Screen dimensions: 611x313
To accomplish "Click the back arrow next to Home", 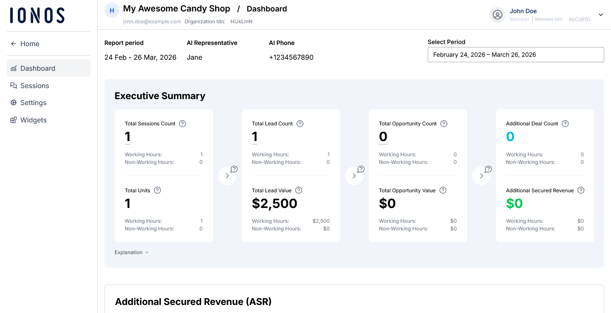I will [13, 44].
